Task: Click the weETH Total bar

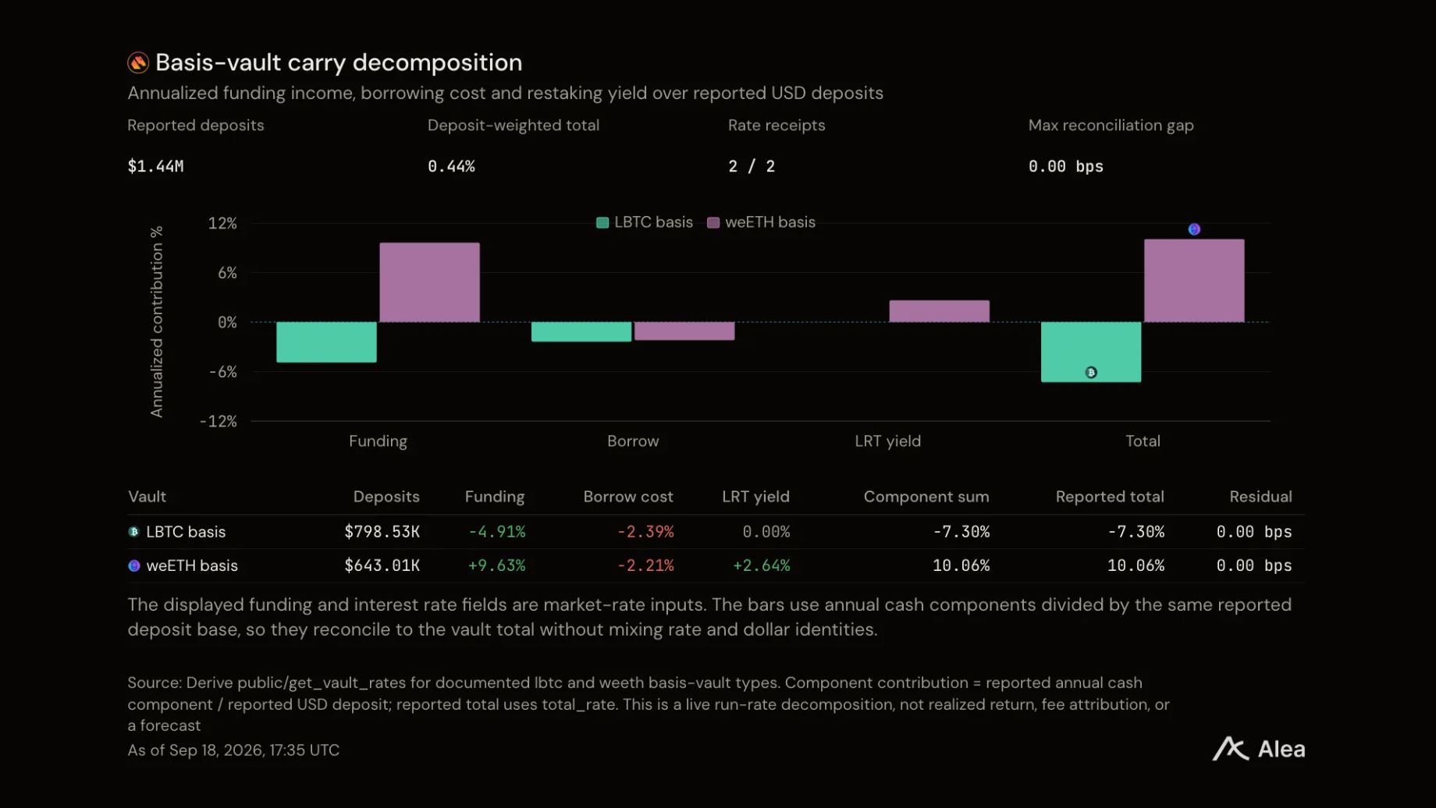Action: [1194, 281]
